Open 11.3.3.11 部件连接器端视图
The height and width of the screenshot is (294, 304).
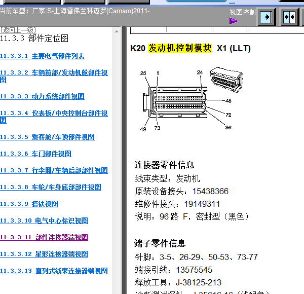(44, 237)
